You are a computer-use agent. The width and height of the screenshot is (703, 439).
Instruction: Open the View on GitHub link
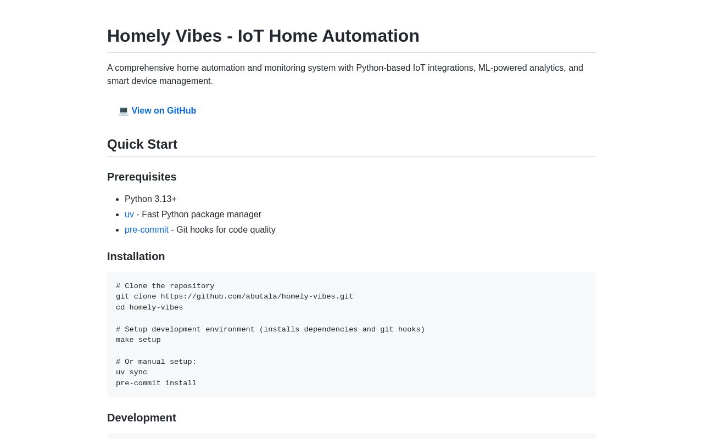point(164,111)
